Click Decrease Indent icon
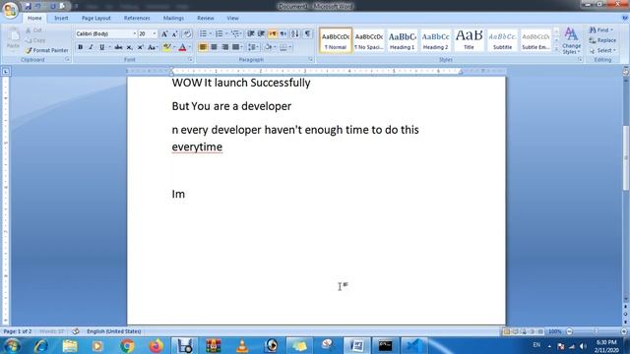 coord(251,34)
